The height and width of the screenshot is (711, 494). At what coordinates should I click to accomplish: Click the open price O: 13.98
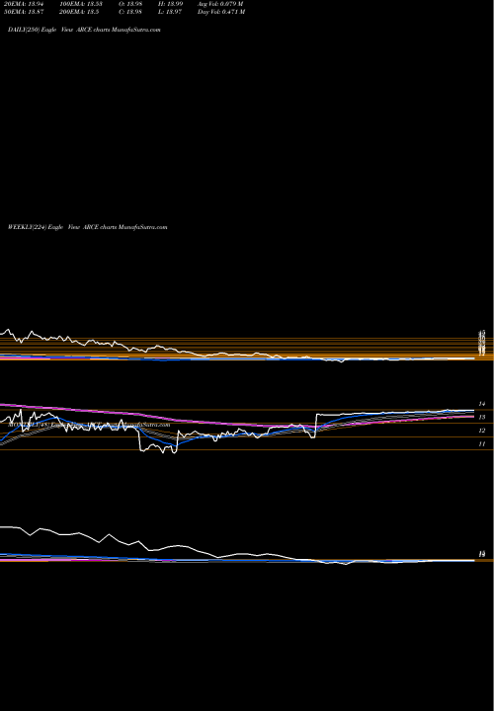click(131, 4)
